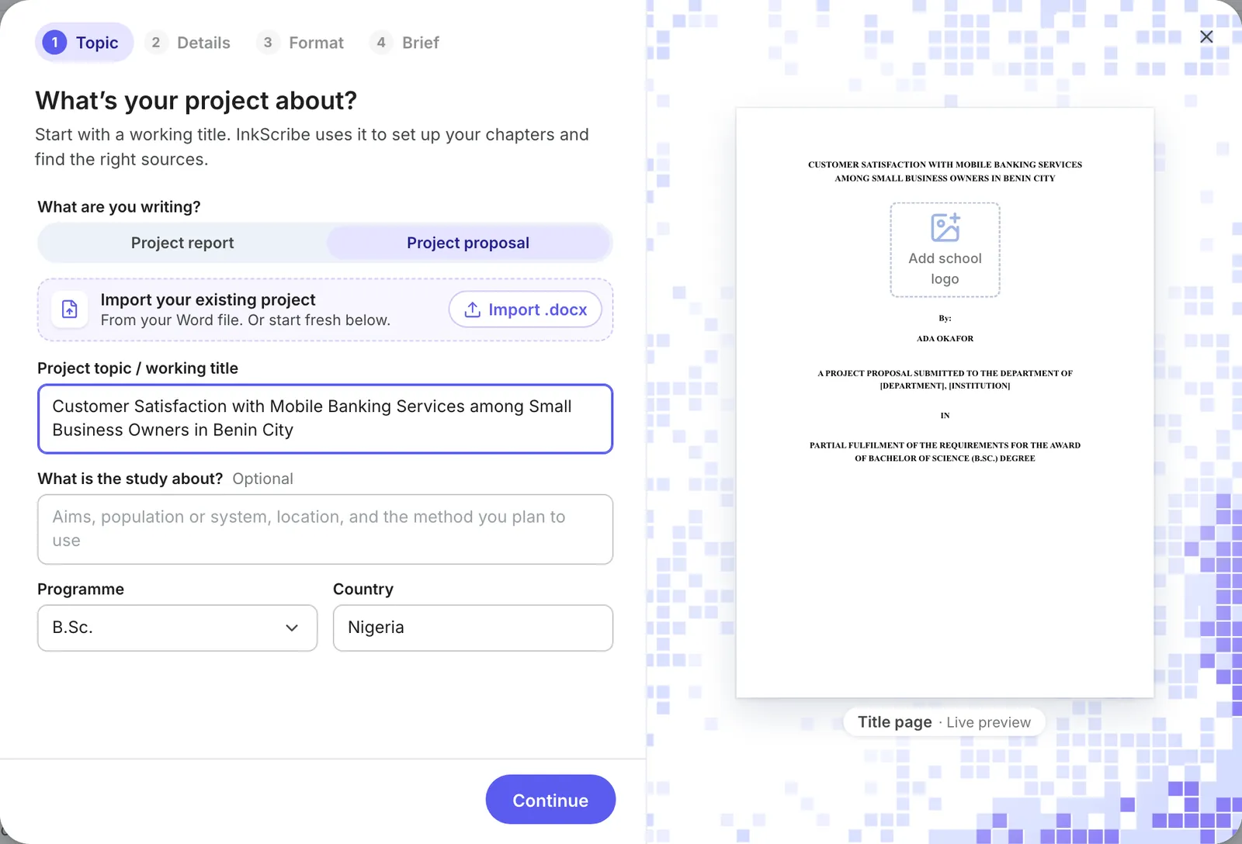1242x844 pixels.
Task: Select the Project report option
Action: (x=182, y=243)
